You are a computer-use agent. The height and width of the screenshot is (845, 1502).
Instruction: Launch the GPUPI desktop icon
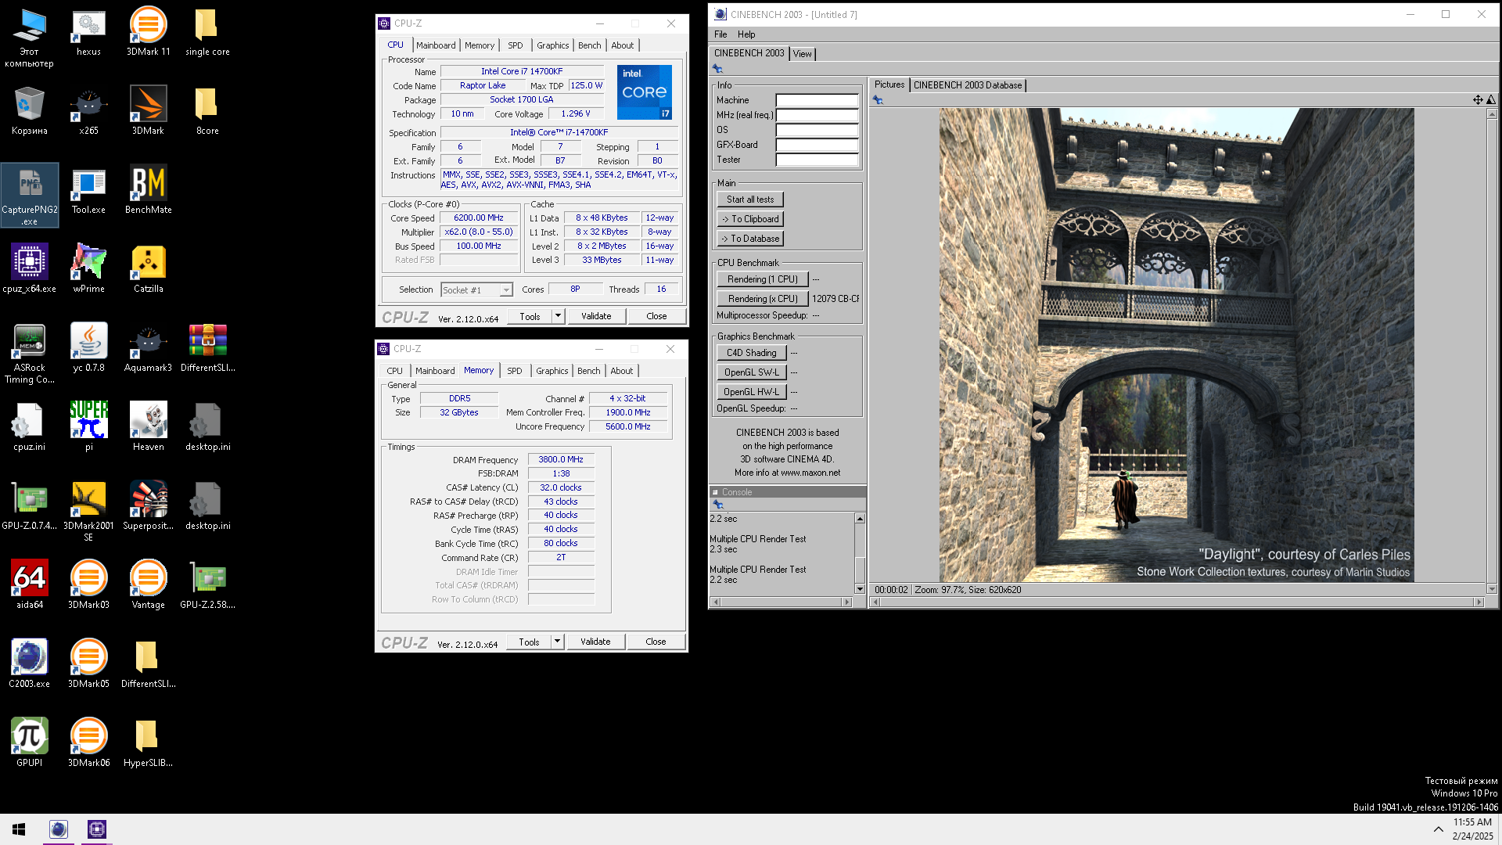[x=29, y=743]
